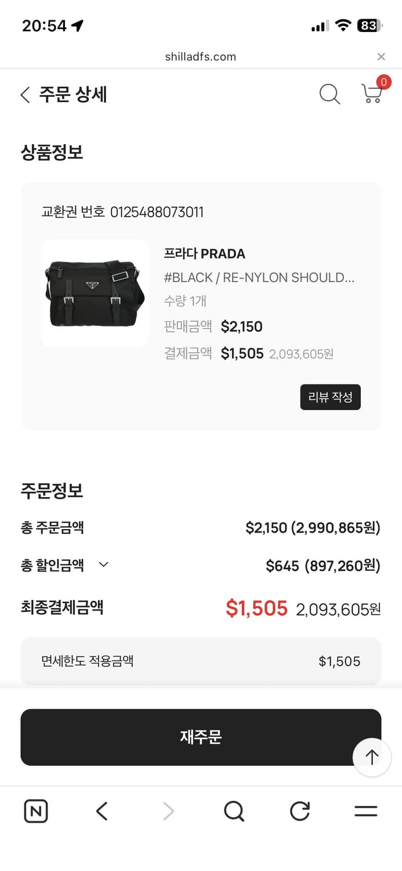Tap browser back arrow in bottom bar
Viewport: 402px width, 871px height.
pos(102,811)
